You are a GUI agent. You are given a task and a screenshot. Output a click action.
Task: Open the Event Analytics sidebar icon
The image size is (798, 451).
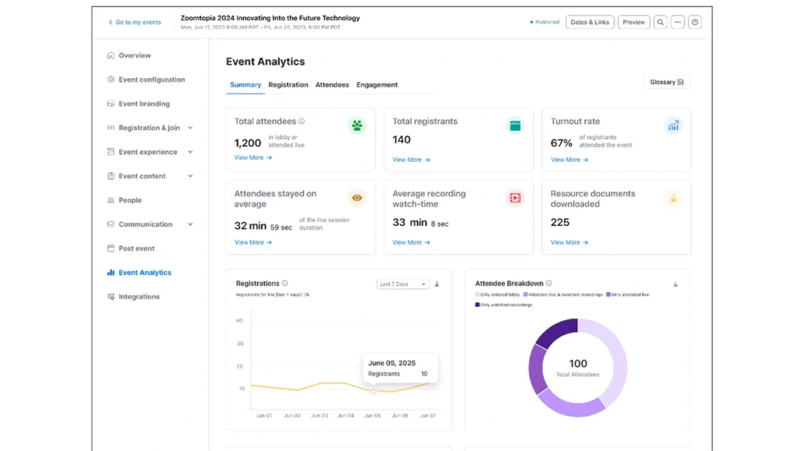pos(111,272)
